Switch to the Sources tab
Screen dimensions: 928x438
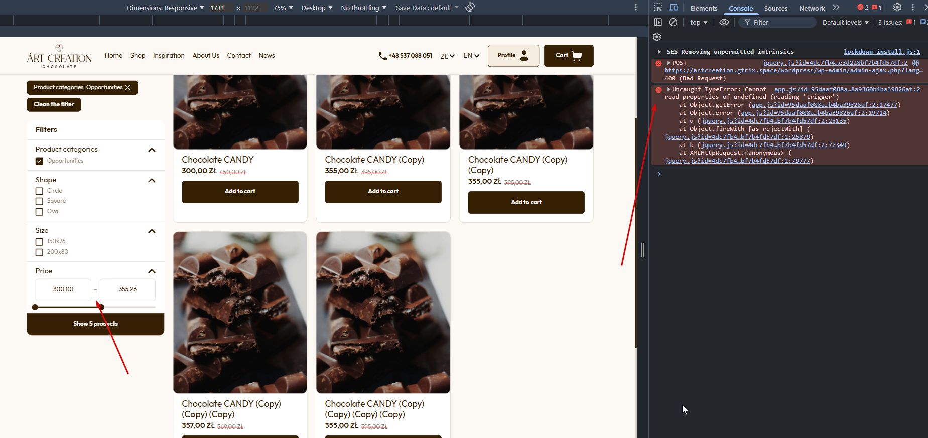(776, 8)
